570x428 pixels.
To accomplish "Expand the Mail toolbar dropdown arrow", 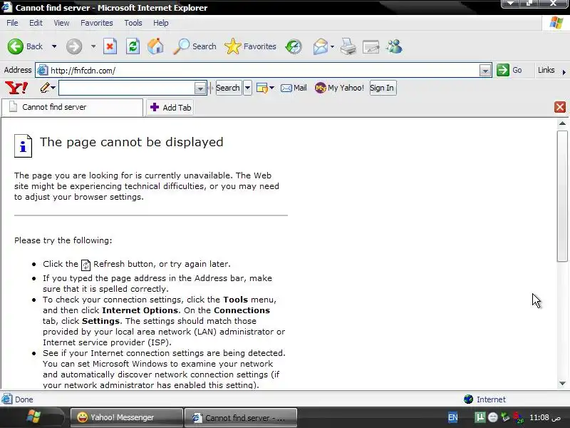I will pos(332,46).
